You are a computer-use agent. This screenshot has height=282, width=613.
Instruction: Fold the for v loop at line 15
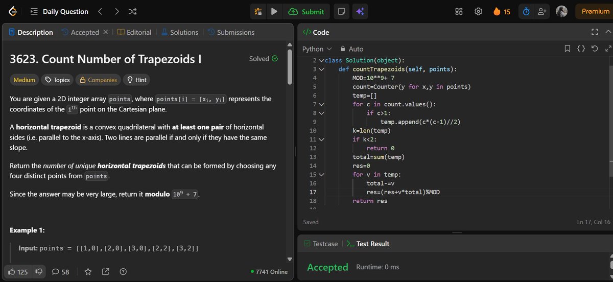coord(321,175)
